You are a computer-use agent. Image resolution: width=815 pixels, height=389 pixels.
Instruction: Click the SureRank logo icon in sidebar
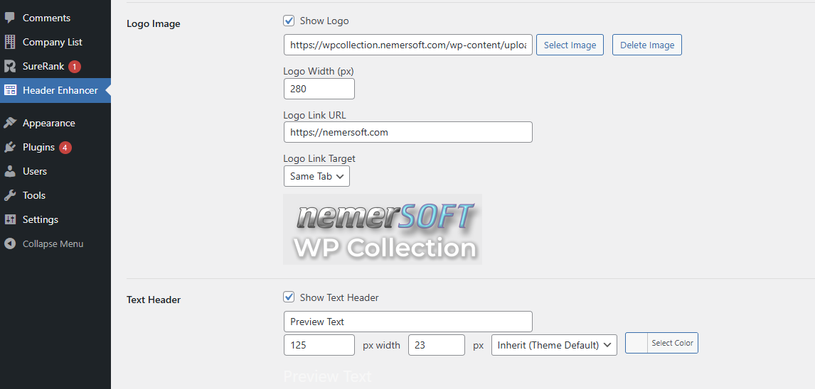tap(10, 66)
